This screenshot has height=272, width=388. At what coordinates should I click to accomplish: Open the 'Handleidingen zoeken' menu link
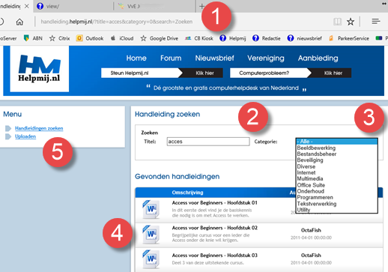coord(39,128)
